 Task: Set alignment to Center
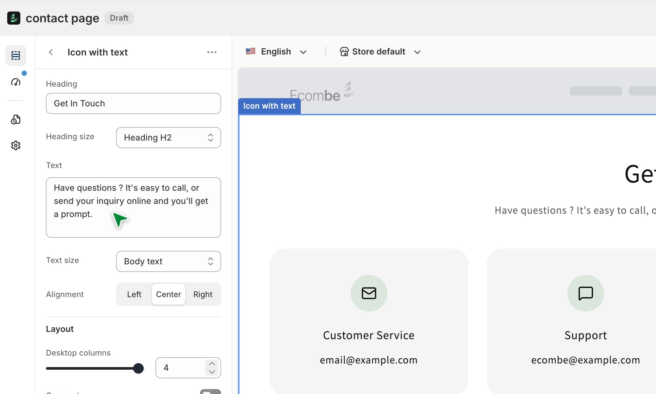click(x=168, y=294)
